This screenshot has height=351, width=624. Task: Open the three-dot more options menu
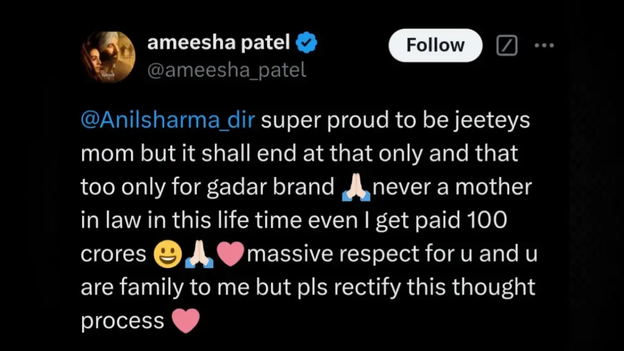544,46
